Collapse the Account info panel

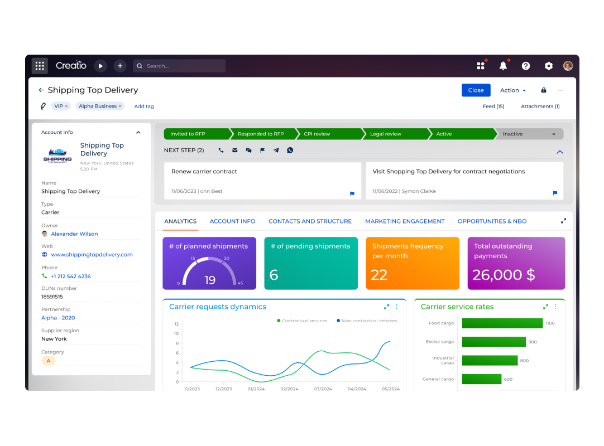[138, 133]
